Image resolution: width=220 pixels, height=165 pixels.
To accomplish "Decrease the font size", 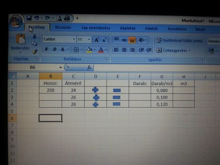I will click(x=104, y=40).
